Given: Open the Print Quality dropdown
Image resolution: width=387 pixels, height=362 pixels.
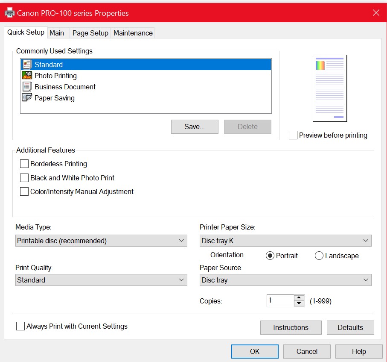Looking at the screenshot, I should click(x=101, y=280).
